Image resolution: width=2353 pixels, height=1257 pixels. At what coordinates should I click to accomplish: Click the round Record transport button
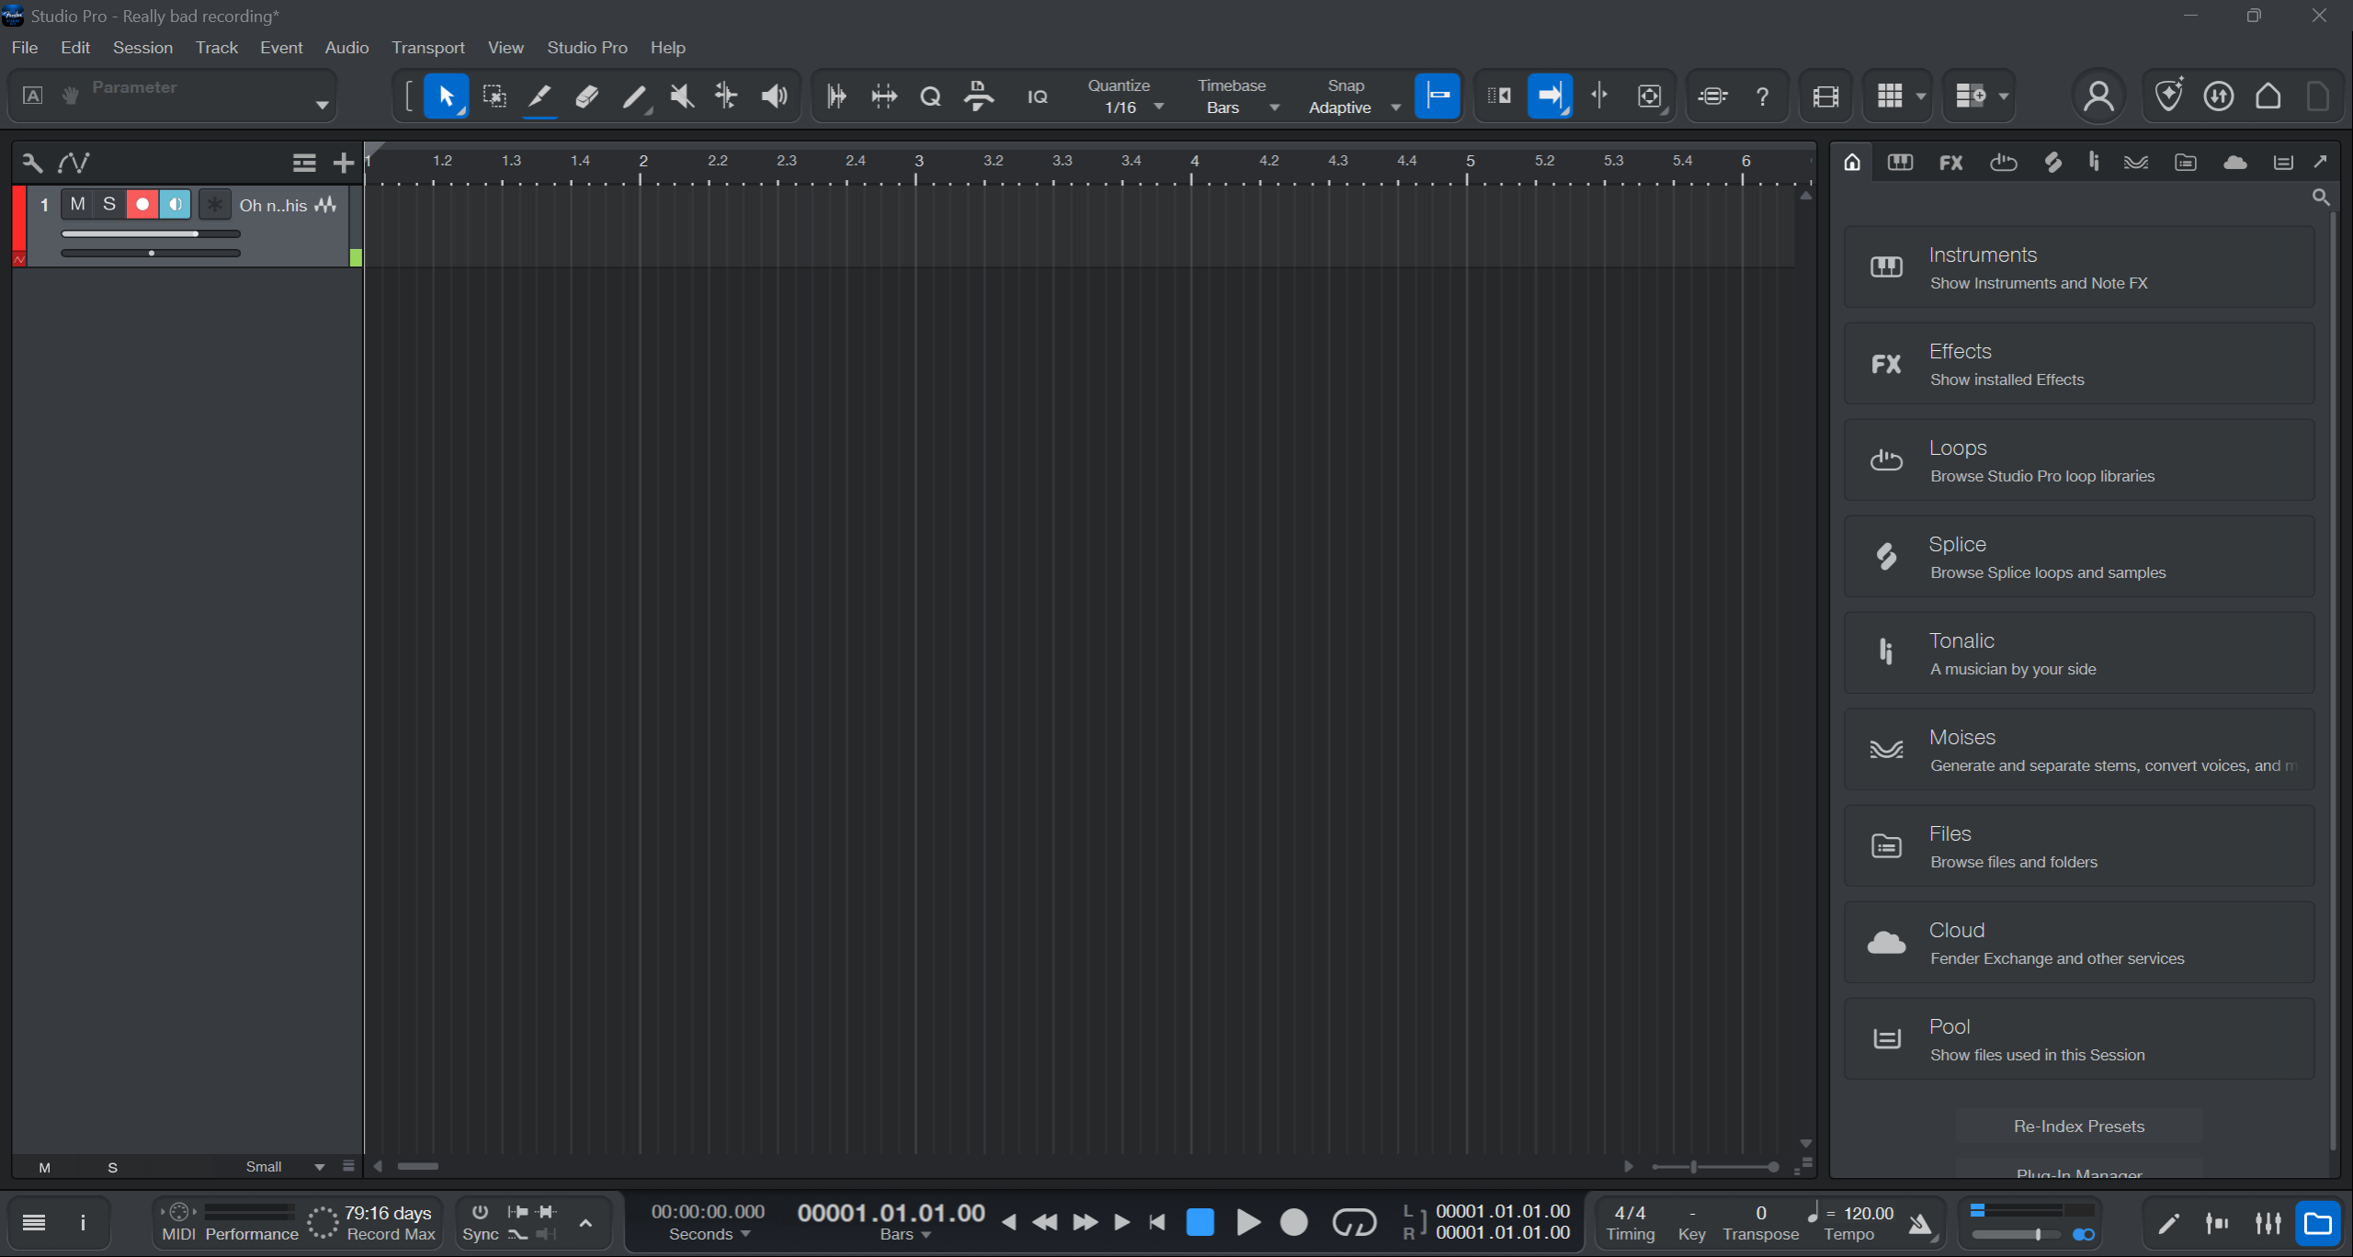pyautogui.click(x=1294, y=1222)
